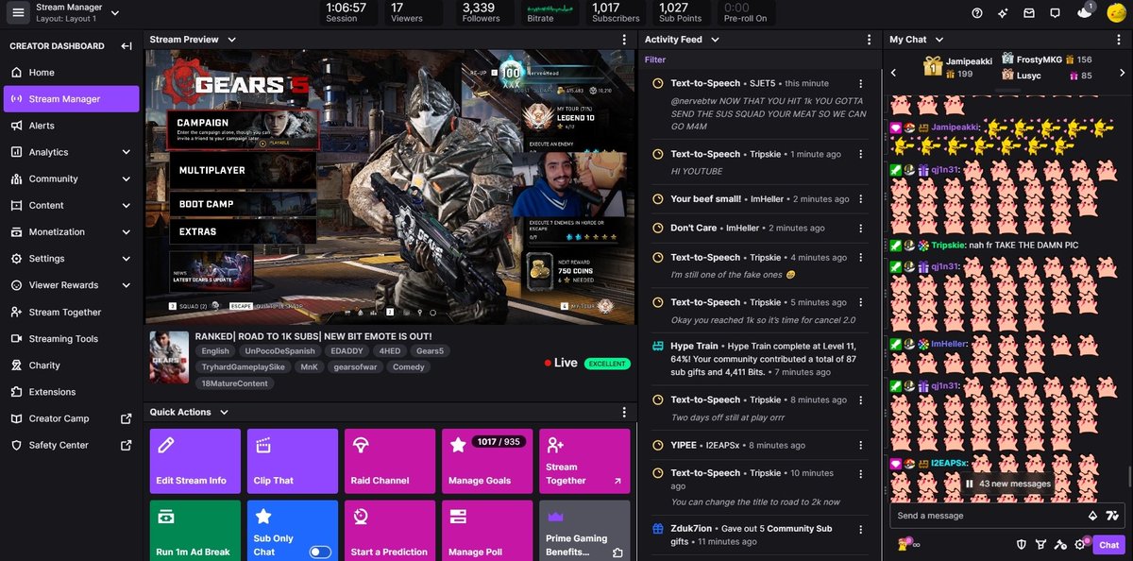Open Stream Together in the sidebar
The height and width of the screenshot is (561, 1133).
[71, 312]
